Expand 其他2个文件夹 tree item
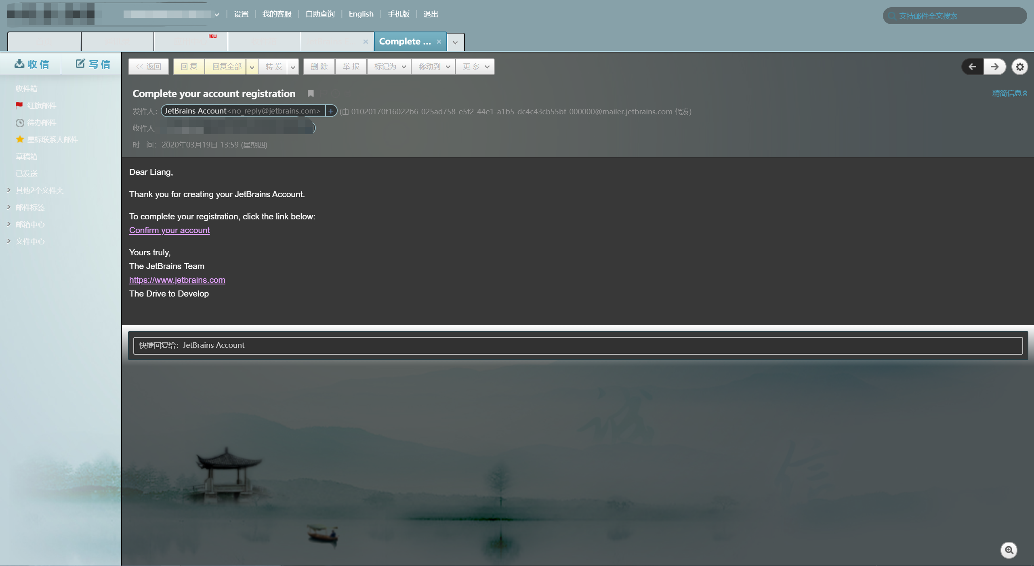 tap(8, 190)
